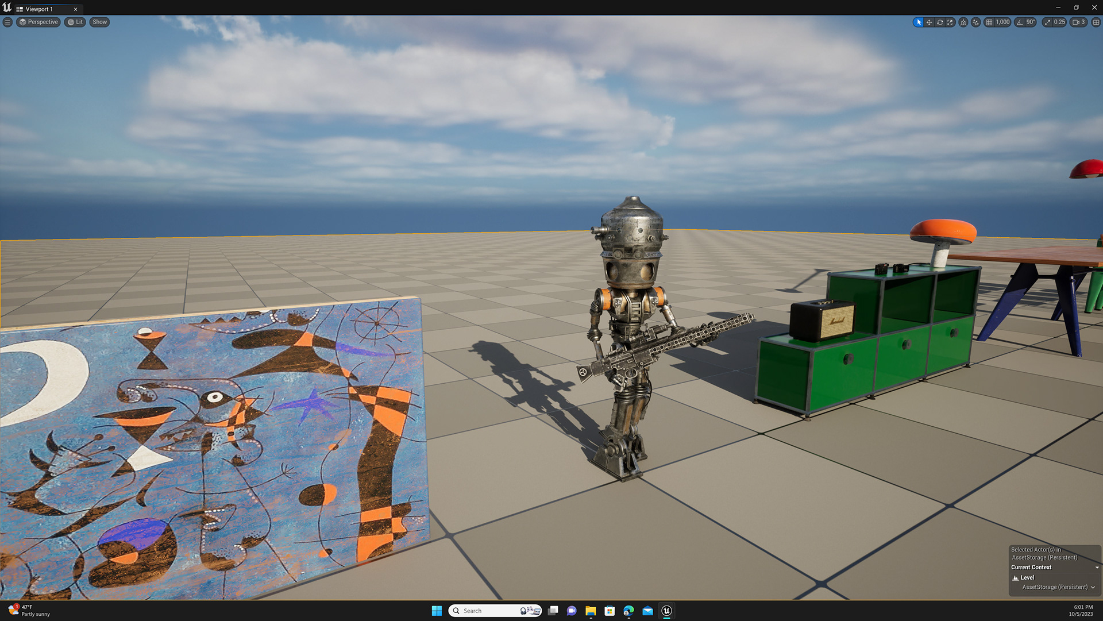The height and width of the screenshot is (621, 1103).
Task: Open the weather widget showing 47°F
Action: point(30,611)
